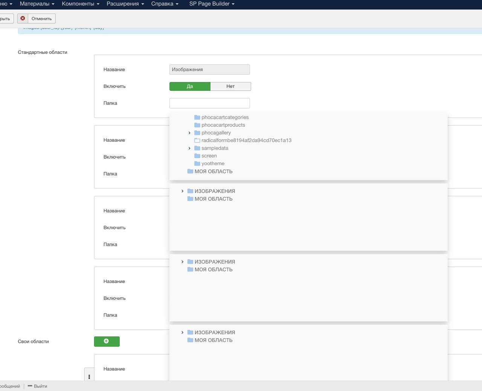The width and height of the screenshot is (482, 391).
Task: Click the Стандартные области heading text
Action: (x=43, y=52)
